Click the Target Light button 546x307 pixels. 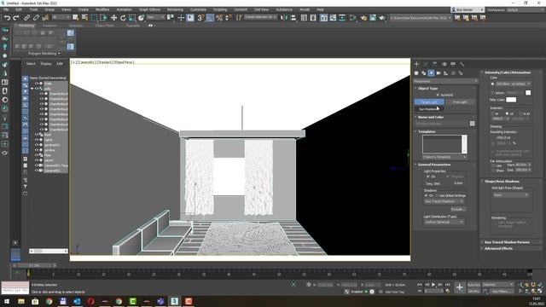click(x=429, y=102)
